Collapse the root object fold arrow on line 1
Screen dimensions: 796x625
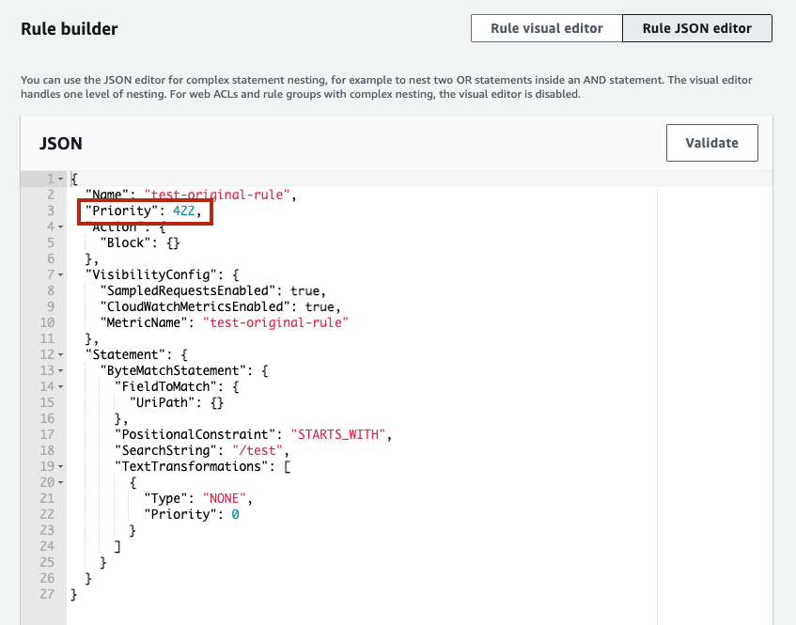pyautogui.click(x=61, y=179)
